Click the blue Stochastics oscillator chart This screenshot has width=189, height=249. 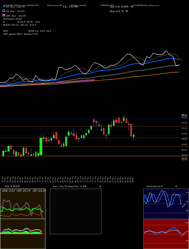click(x=166, y=204)
